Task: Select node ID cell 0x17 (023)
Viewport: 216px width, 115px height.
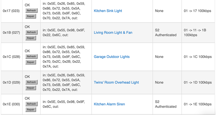Action: (x=11, y=11)
